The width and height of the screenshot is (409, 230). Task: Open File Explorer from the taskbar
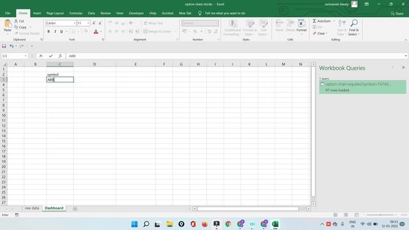[x=169, y=224]
